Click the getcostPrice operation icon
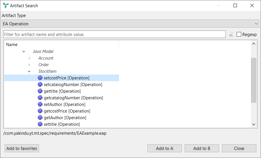The height and width of the screenshot is (158, 261). click(x=40, y=111)
